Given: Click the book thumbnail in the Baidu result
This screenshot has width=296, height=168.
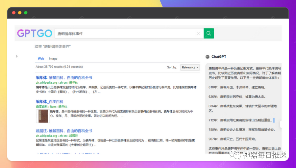Looking at the screenshot, I should 43,116.
